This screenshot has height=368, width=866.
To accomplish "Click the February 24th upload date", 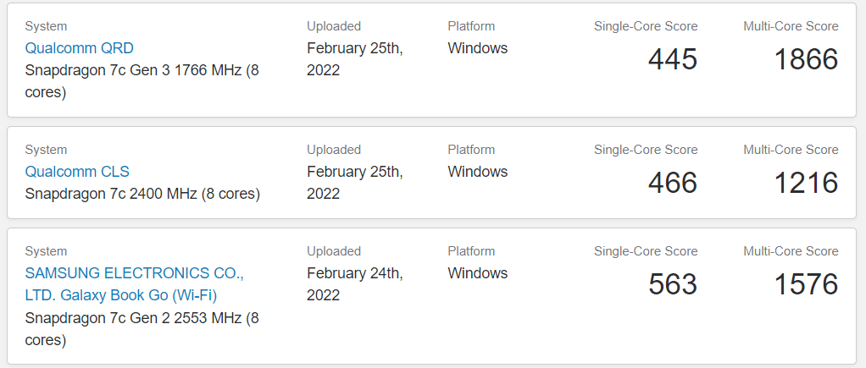I will (x=354, y=284).
